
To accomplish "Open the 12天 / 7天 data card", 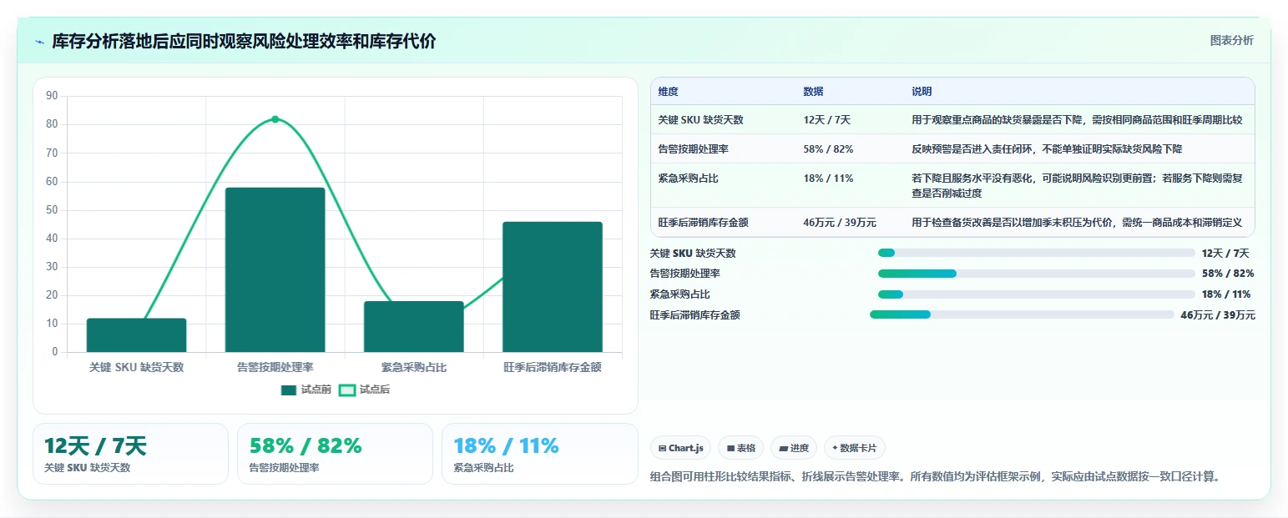I will (130, 454).
